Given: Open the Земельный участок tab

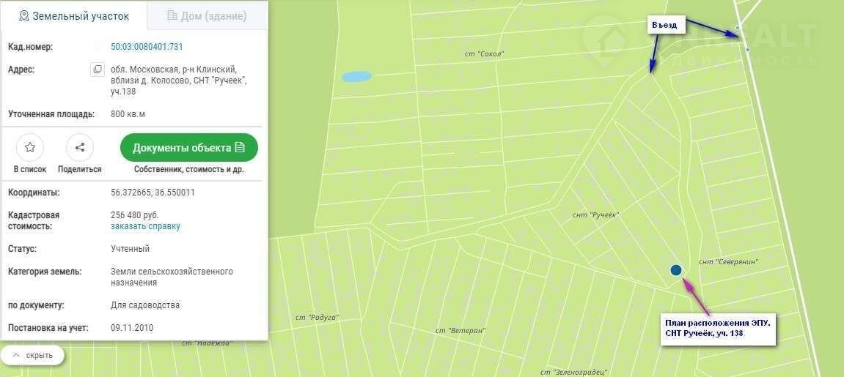Looking at the screenshot, I should click(x=74, y=15).
